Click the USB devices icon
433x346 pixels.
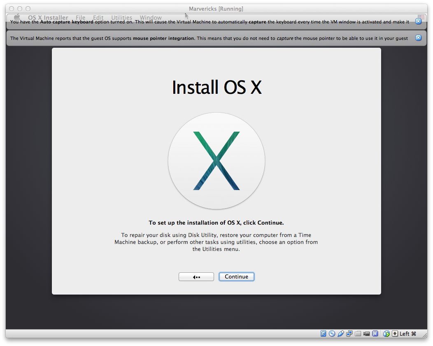tap(341, 334)
